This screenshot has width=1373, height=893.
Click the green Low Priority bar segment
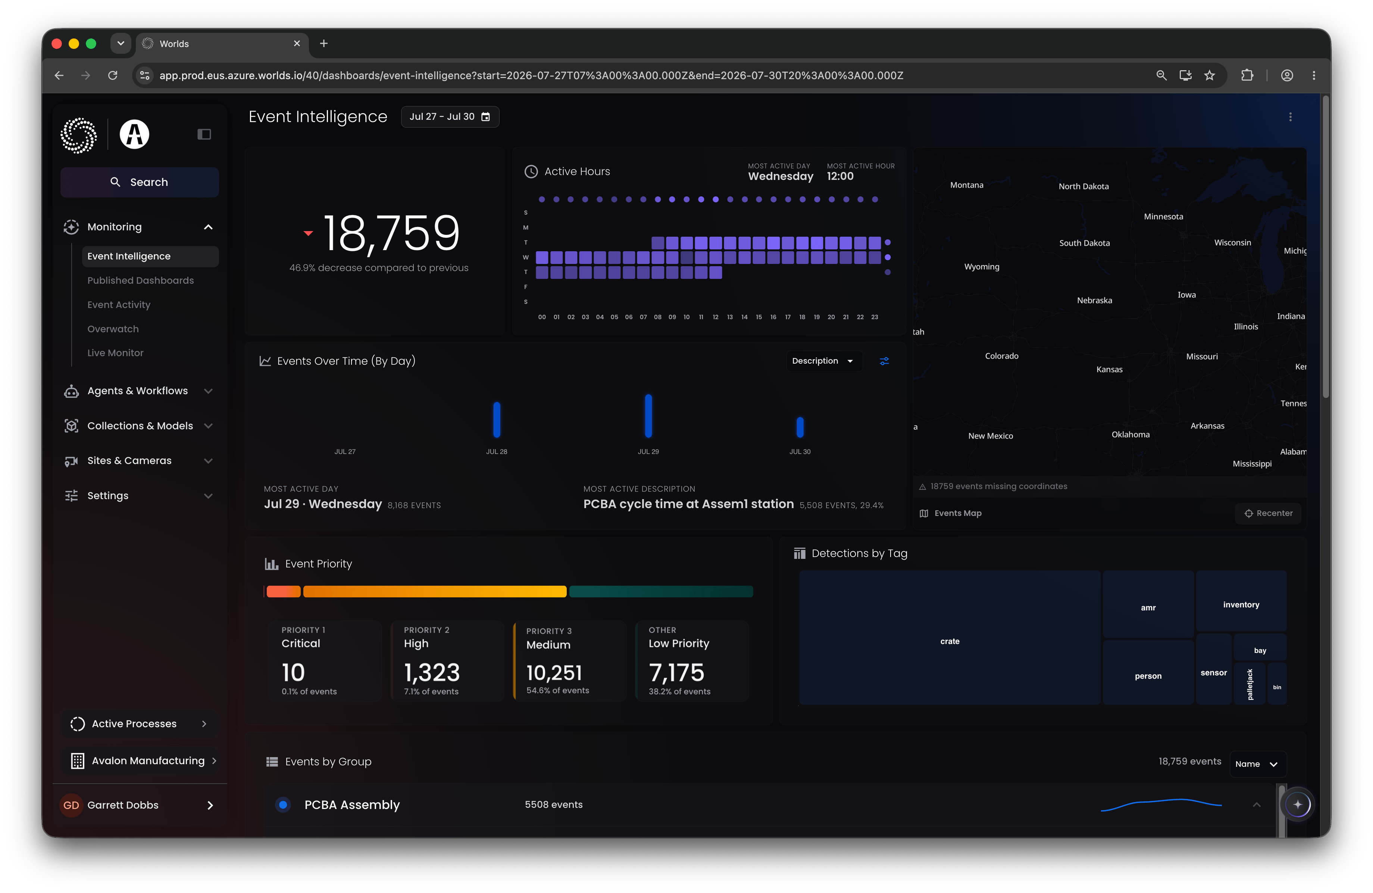tap(661, 592)
